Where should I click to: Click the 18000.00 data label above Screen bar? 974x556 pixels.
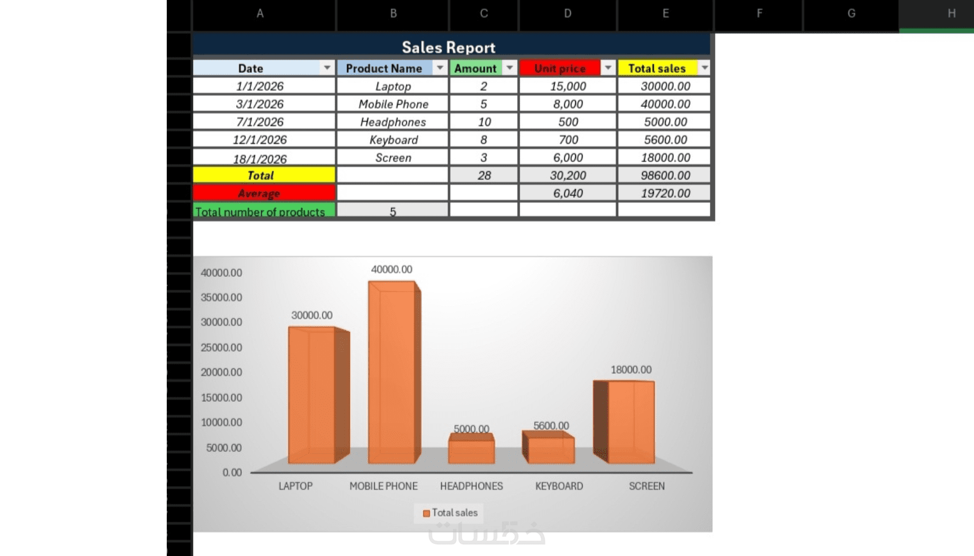pos(631,370)
